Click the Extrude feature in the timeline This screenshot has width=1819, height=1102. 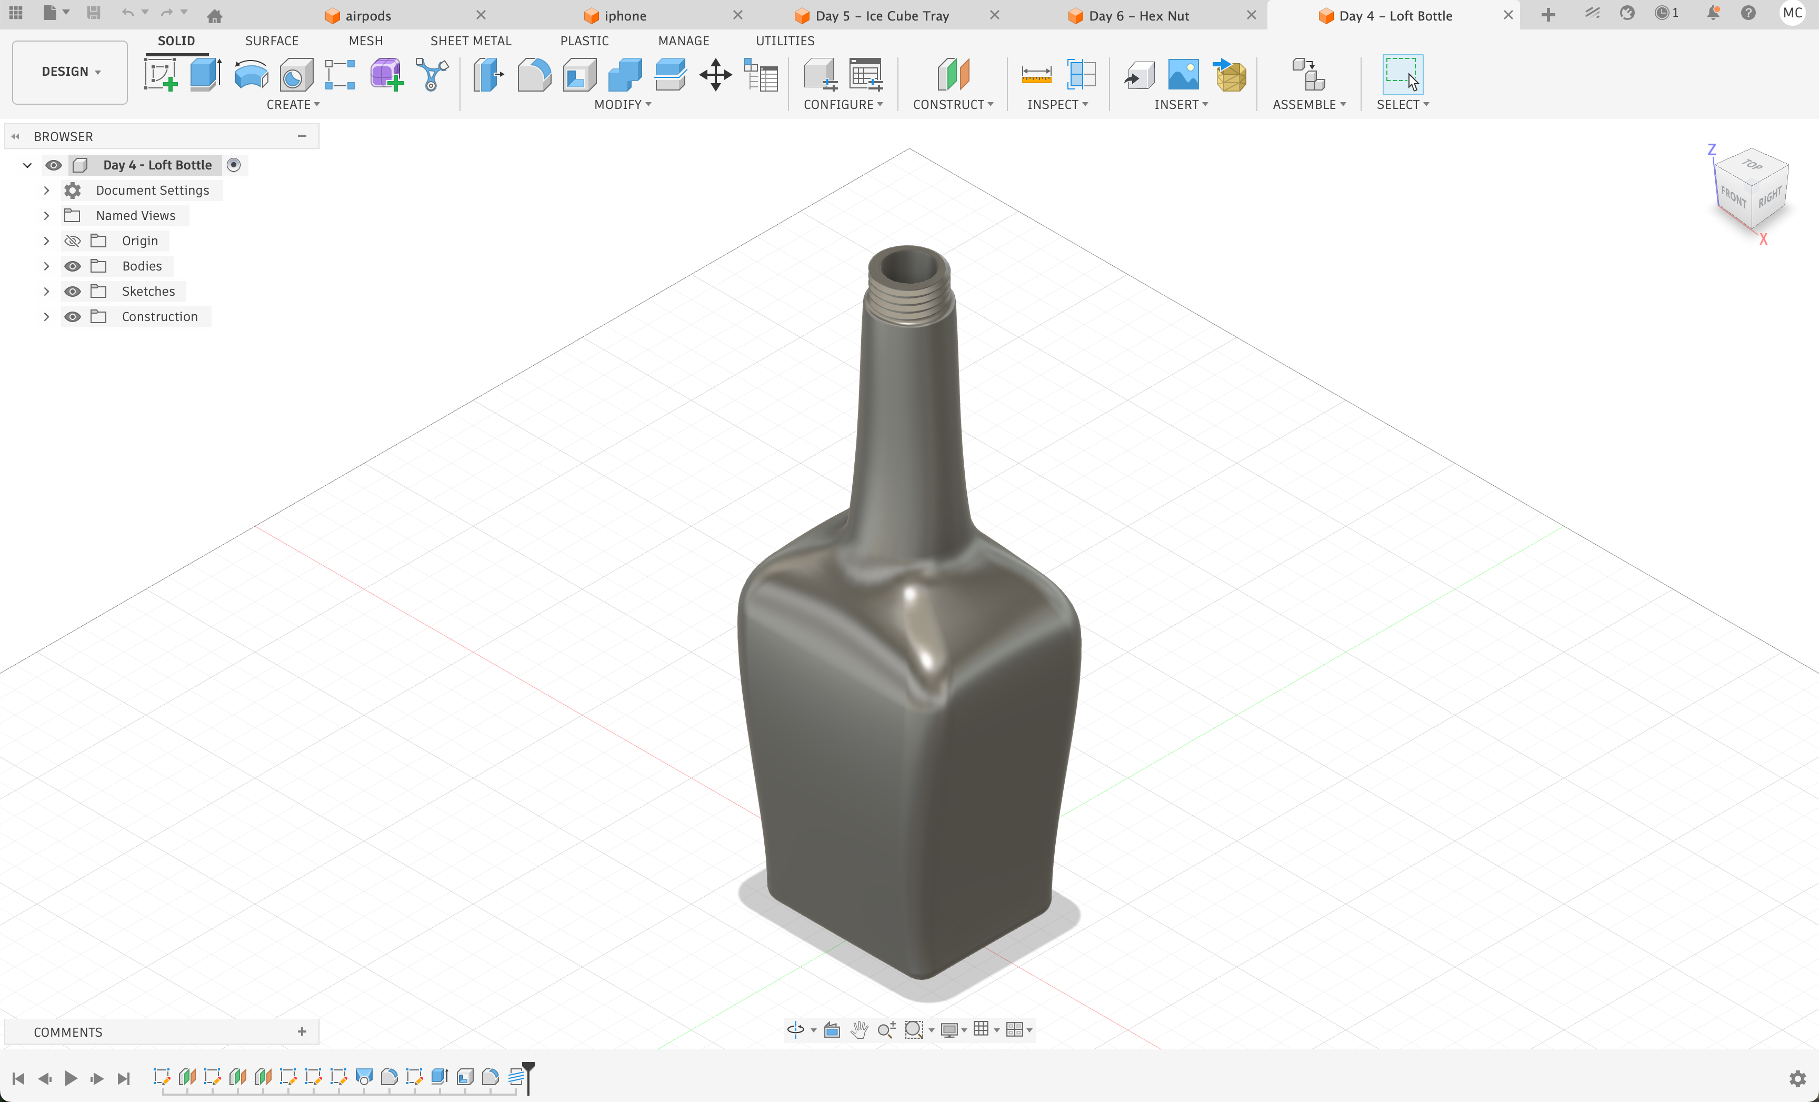439,1077
